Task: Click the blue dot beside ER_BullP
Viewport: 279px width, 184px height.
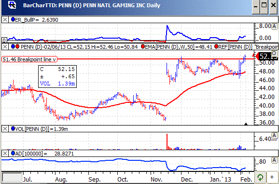Action: (x=13, y=19)
